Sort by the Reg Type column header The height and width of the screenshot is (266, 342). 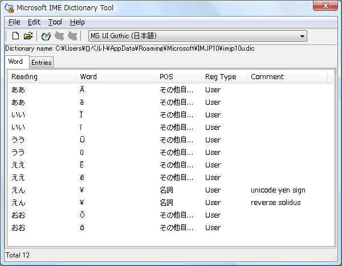tap(224, 77)
